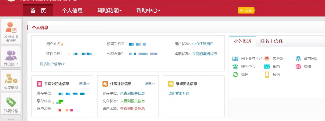Screen dimensions: 325x121
Task: Expand the 帮助中心 dropdown menu
Action: click(x=148, y=11)
